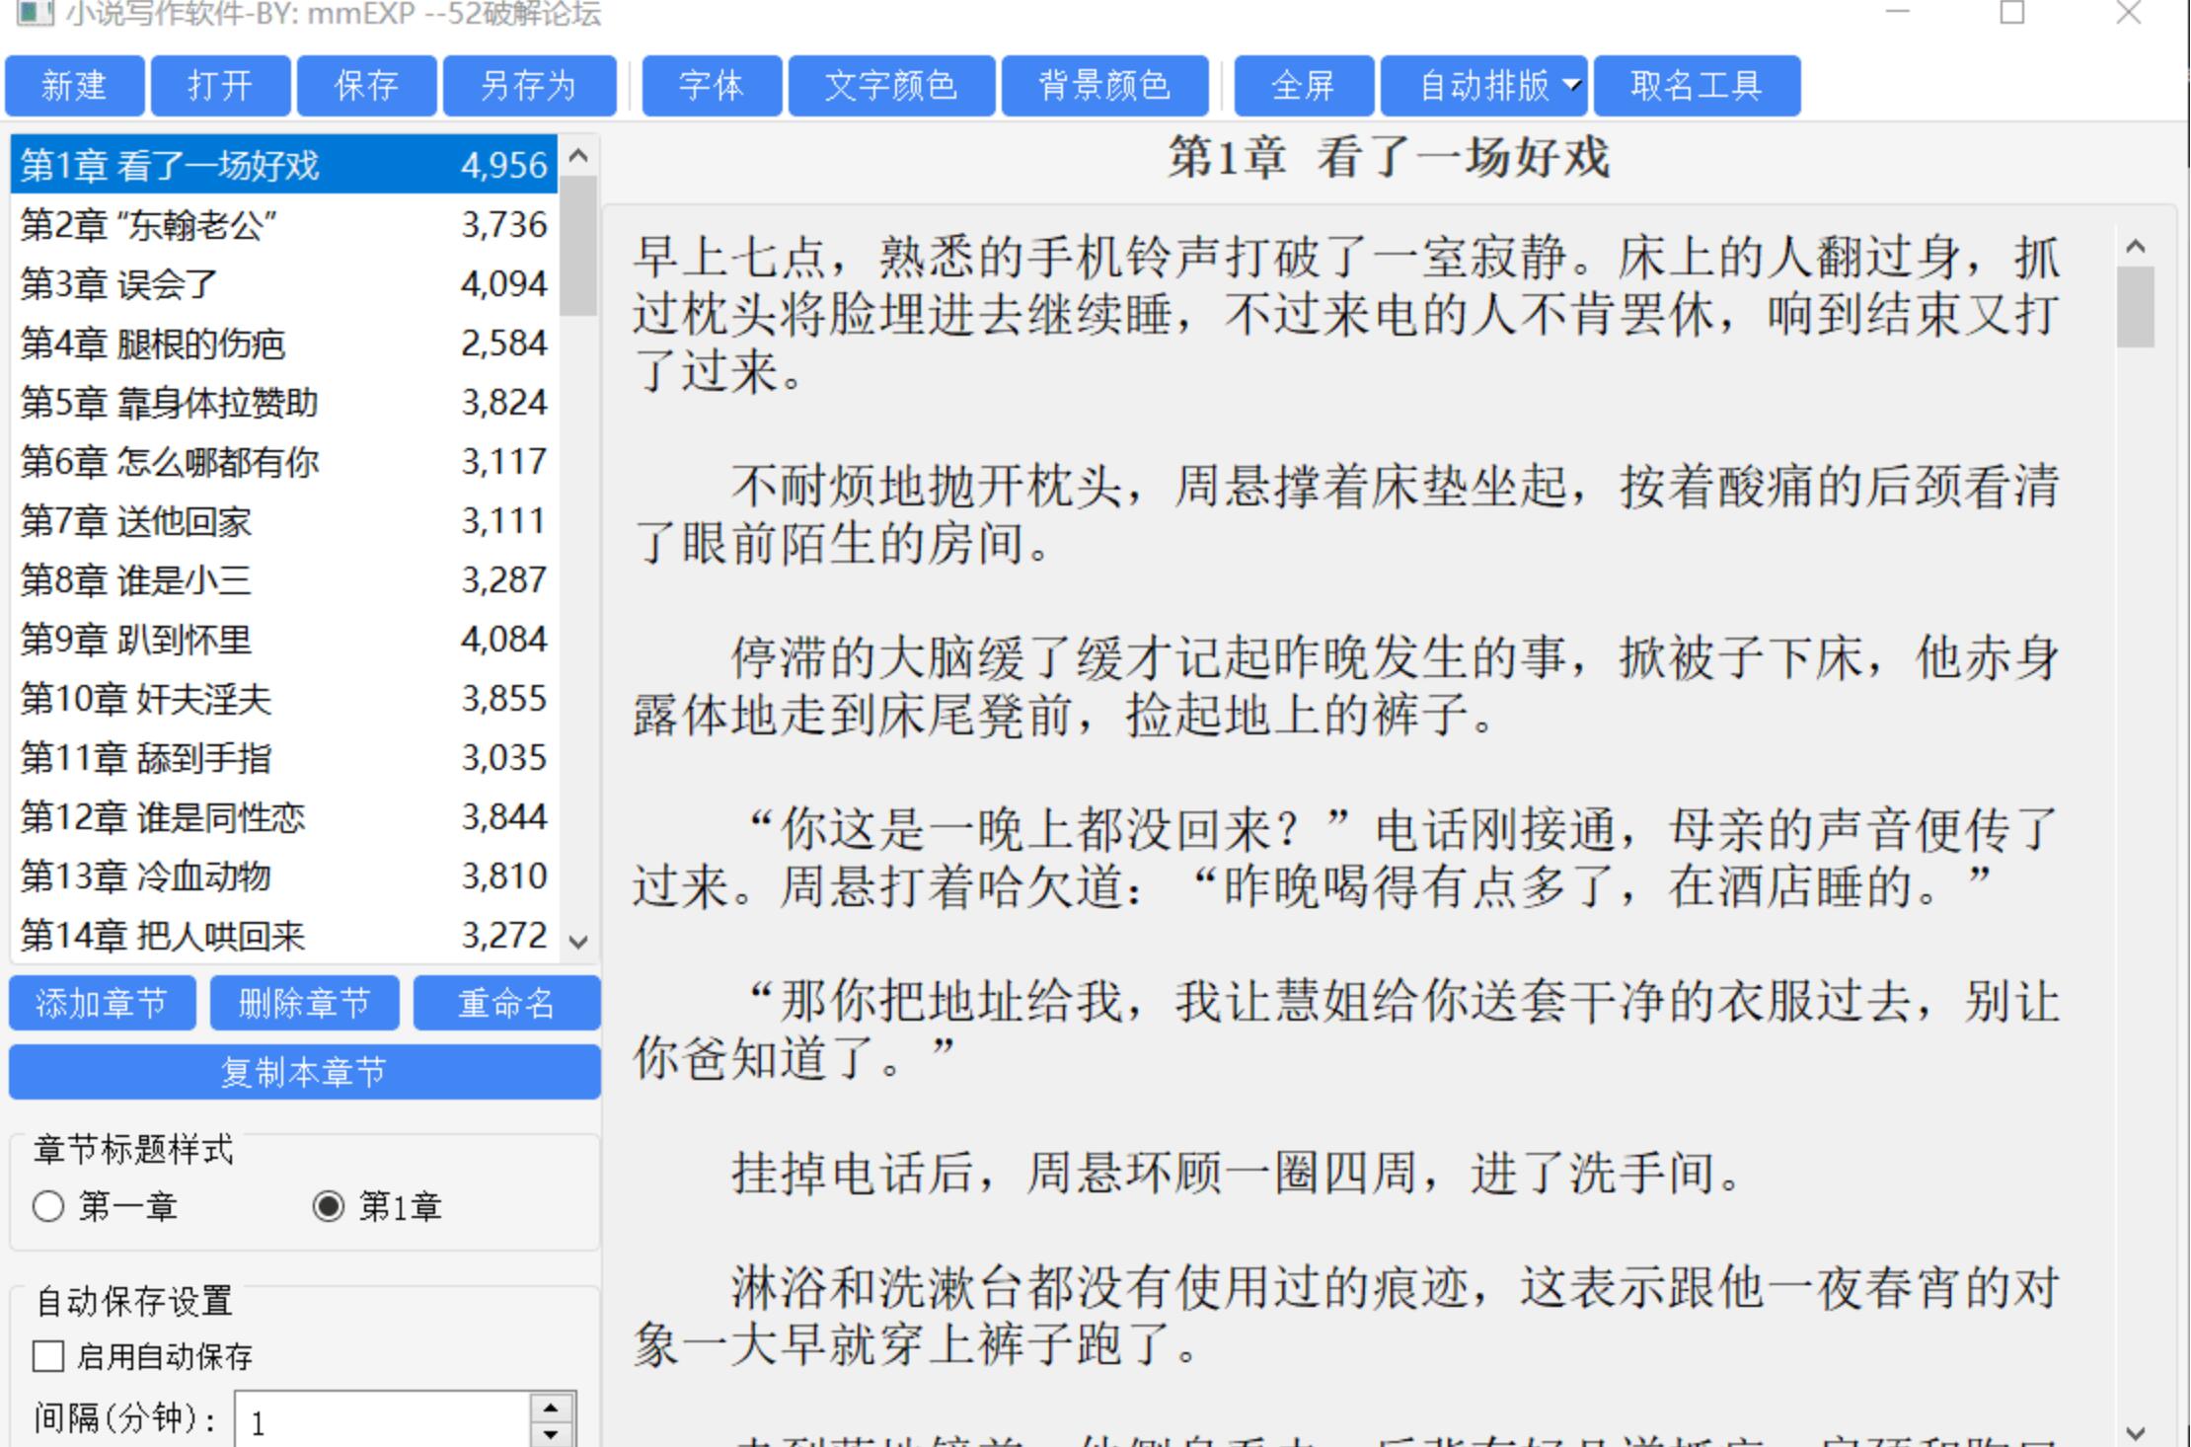Enter fullscreen mode with 全屏
Viewport: 2191px width, 1447px height.
point(1305,86)
